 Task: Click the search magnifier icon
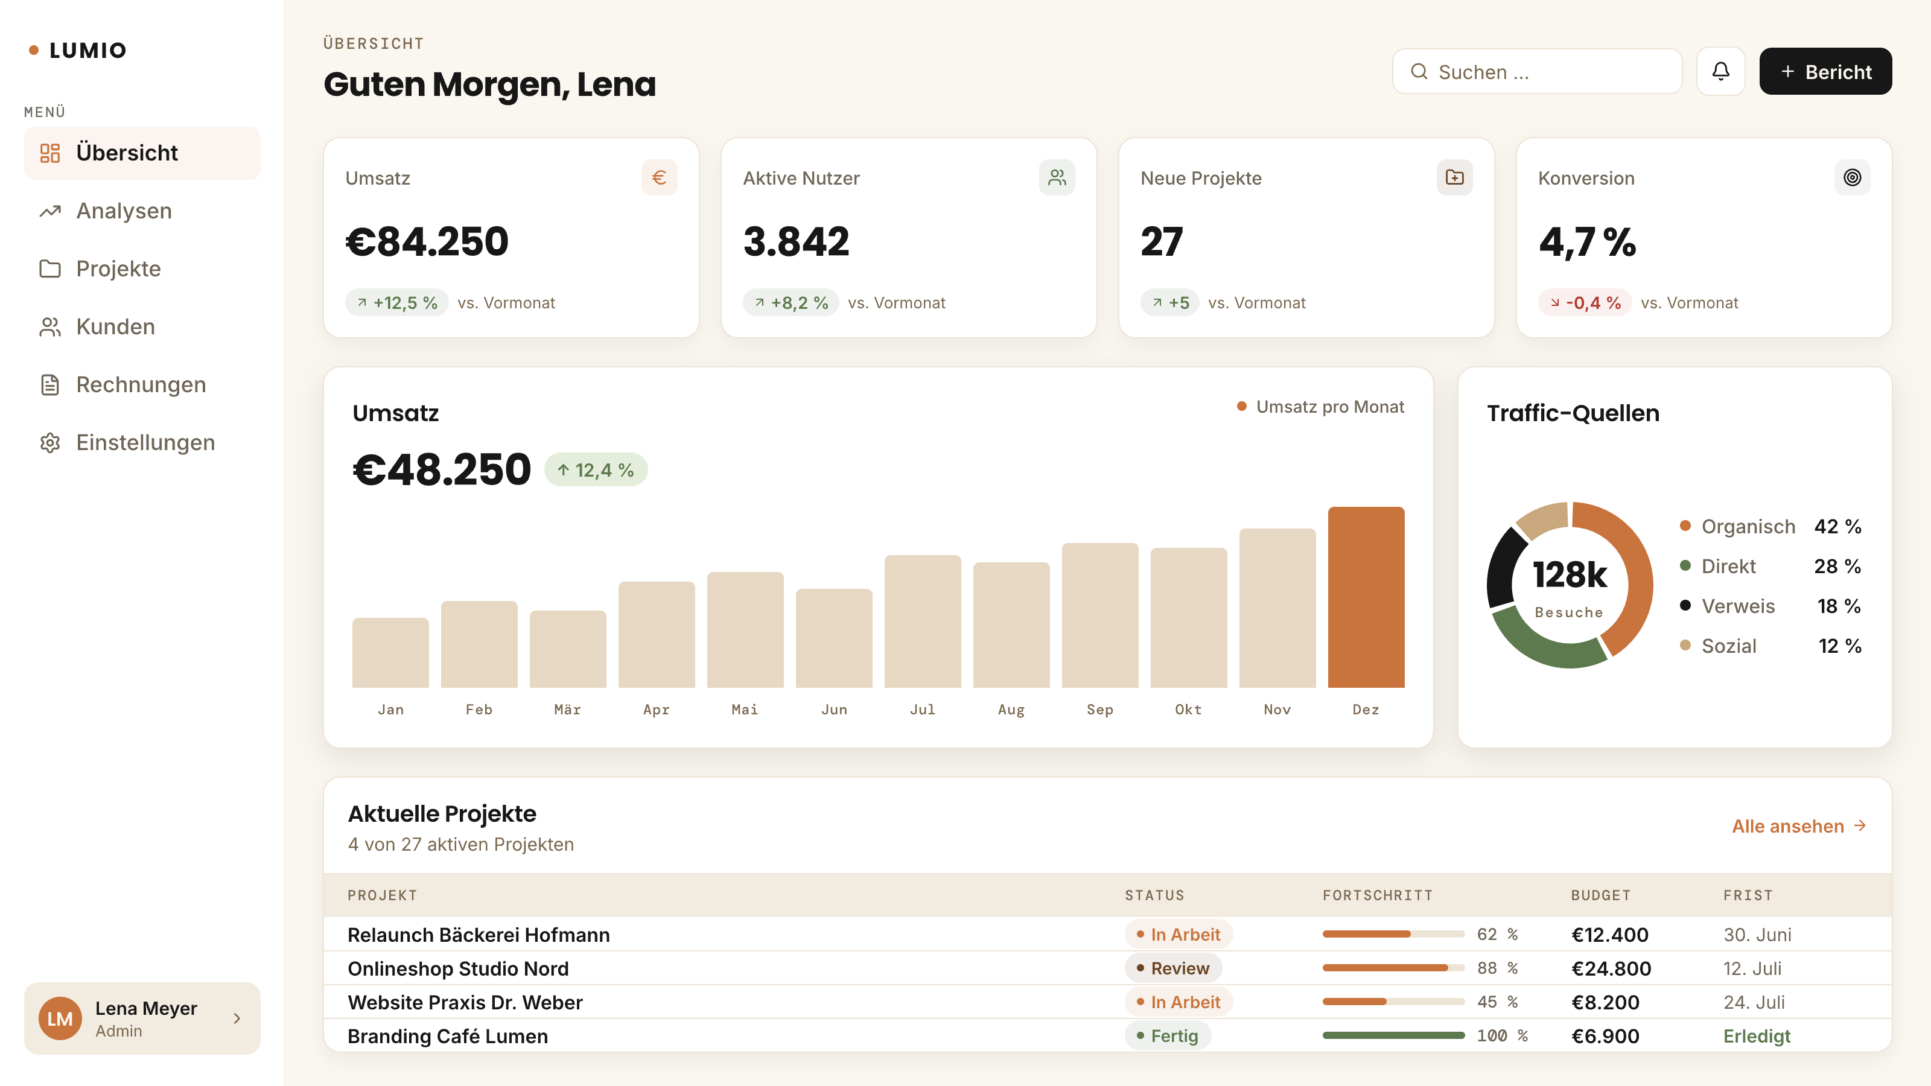click(1419, 71)
